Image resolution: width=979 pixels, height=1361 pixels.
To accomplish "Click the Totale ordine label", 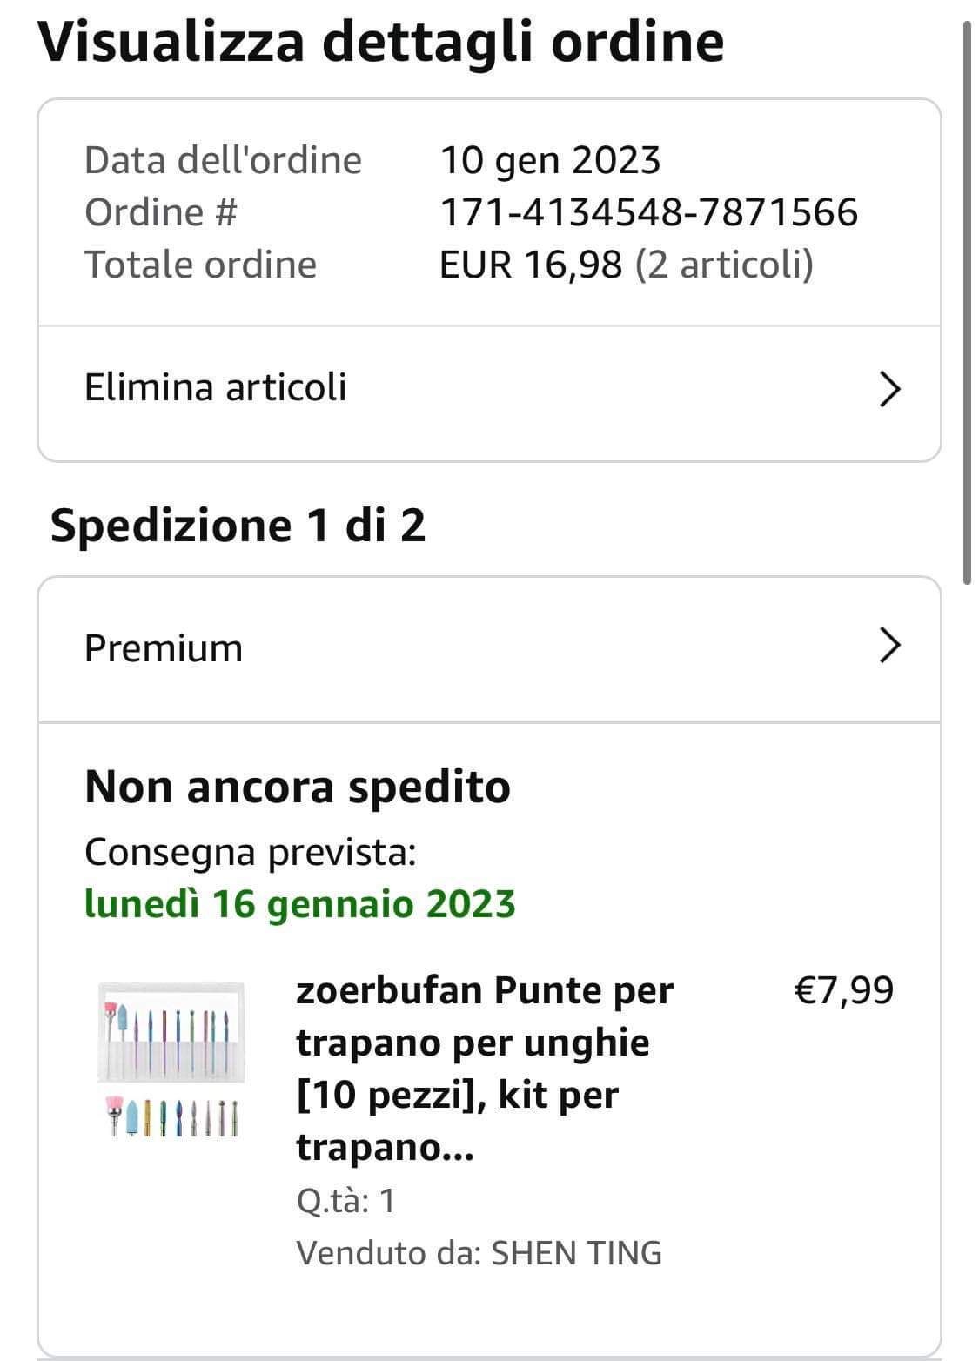I will tap(200, 265).
